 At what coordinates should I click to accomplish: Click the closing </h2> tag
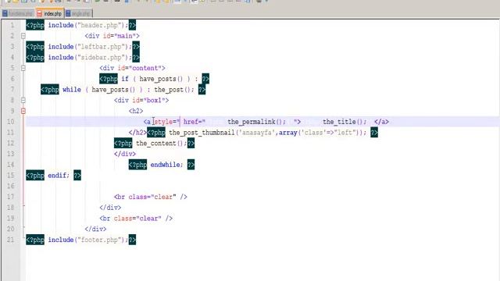137,133
